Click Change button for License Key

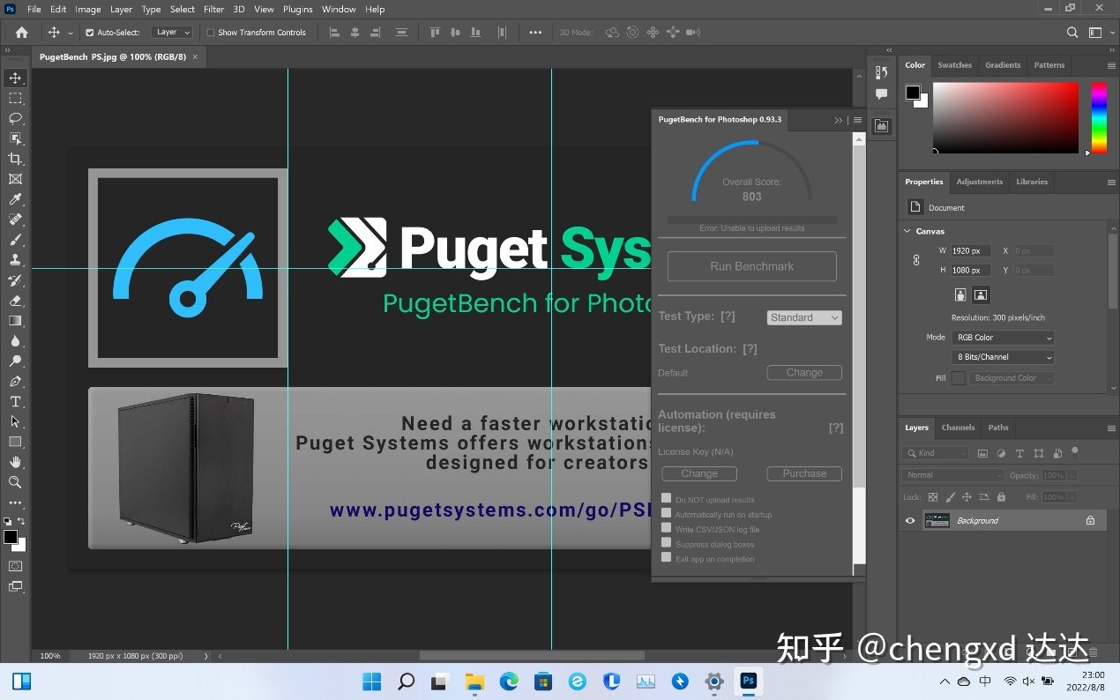699,473
